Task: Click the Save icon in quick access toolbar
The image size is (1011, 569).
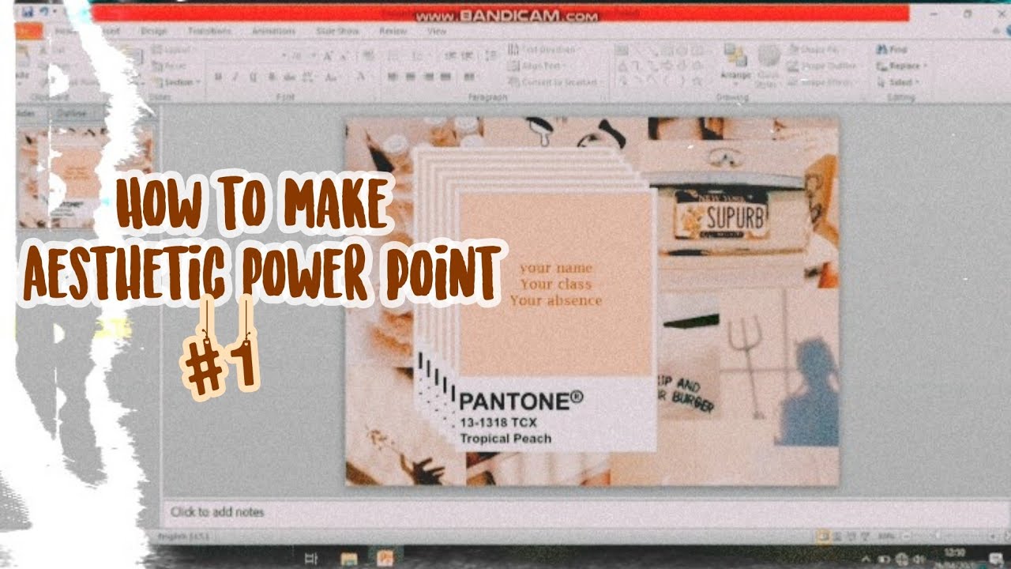Action: point(28,13)
